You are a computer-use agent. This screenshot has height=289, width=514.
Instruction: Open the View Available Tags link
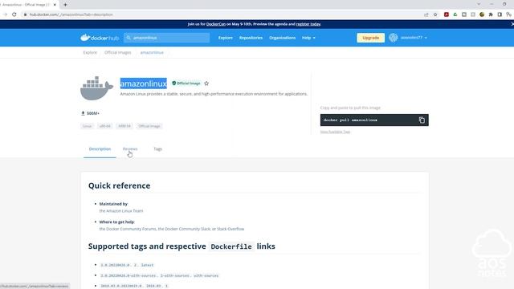tap(335, 132)
